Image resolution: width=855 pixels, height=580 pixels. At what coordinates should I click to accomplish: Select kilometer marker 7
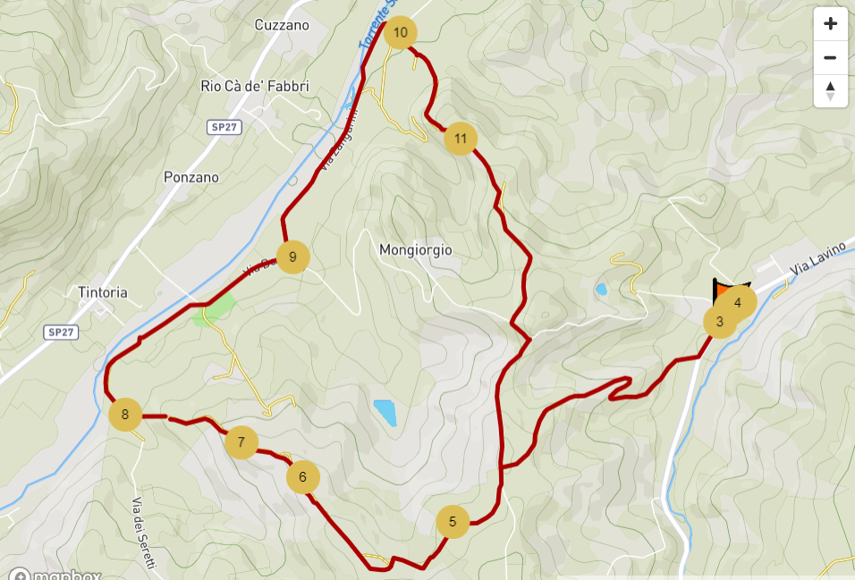241,442
